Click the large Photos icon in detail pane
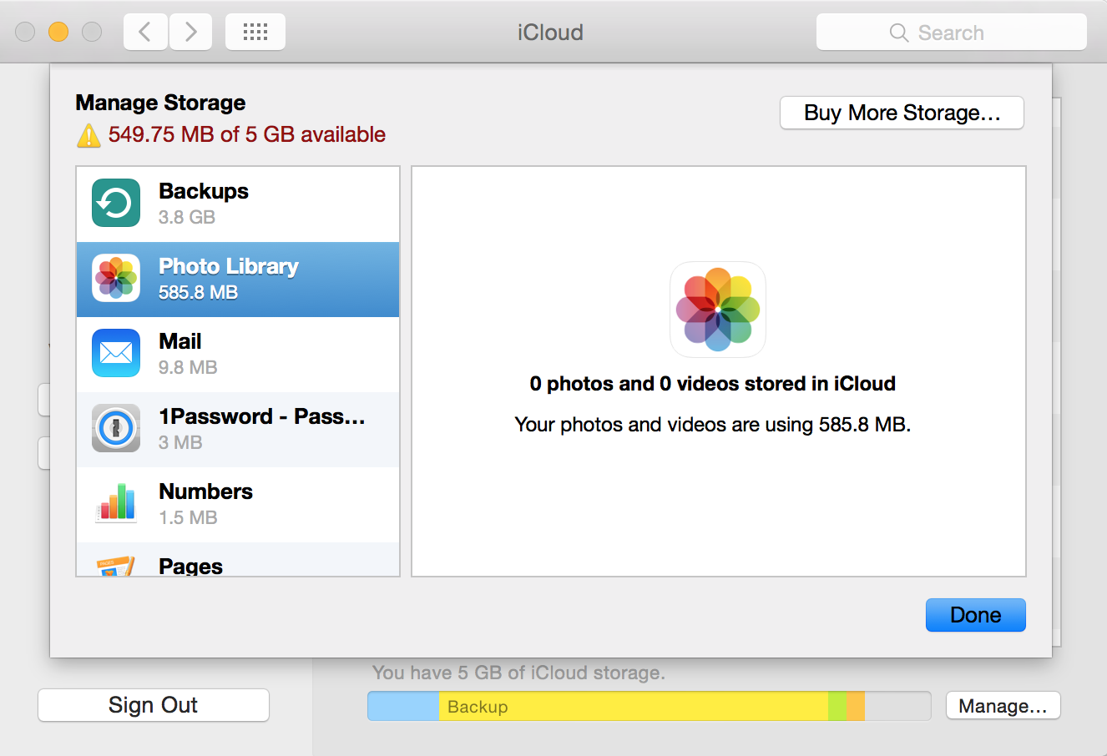Screen dimensions: 1107x756 tap(718, 310)
